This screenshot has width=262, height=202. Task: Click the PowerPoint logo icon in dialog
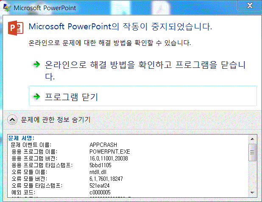coord(16,28)
